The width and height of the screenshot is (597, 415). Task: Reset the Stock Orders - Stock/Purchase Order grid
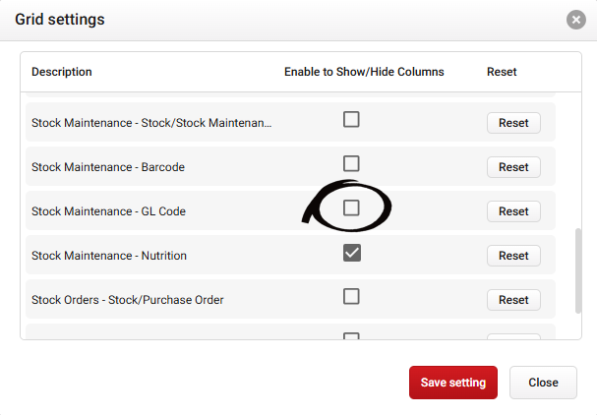click(x=513, y=300)
